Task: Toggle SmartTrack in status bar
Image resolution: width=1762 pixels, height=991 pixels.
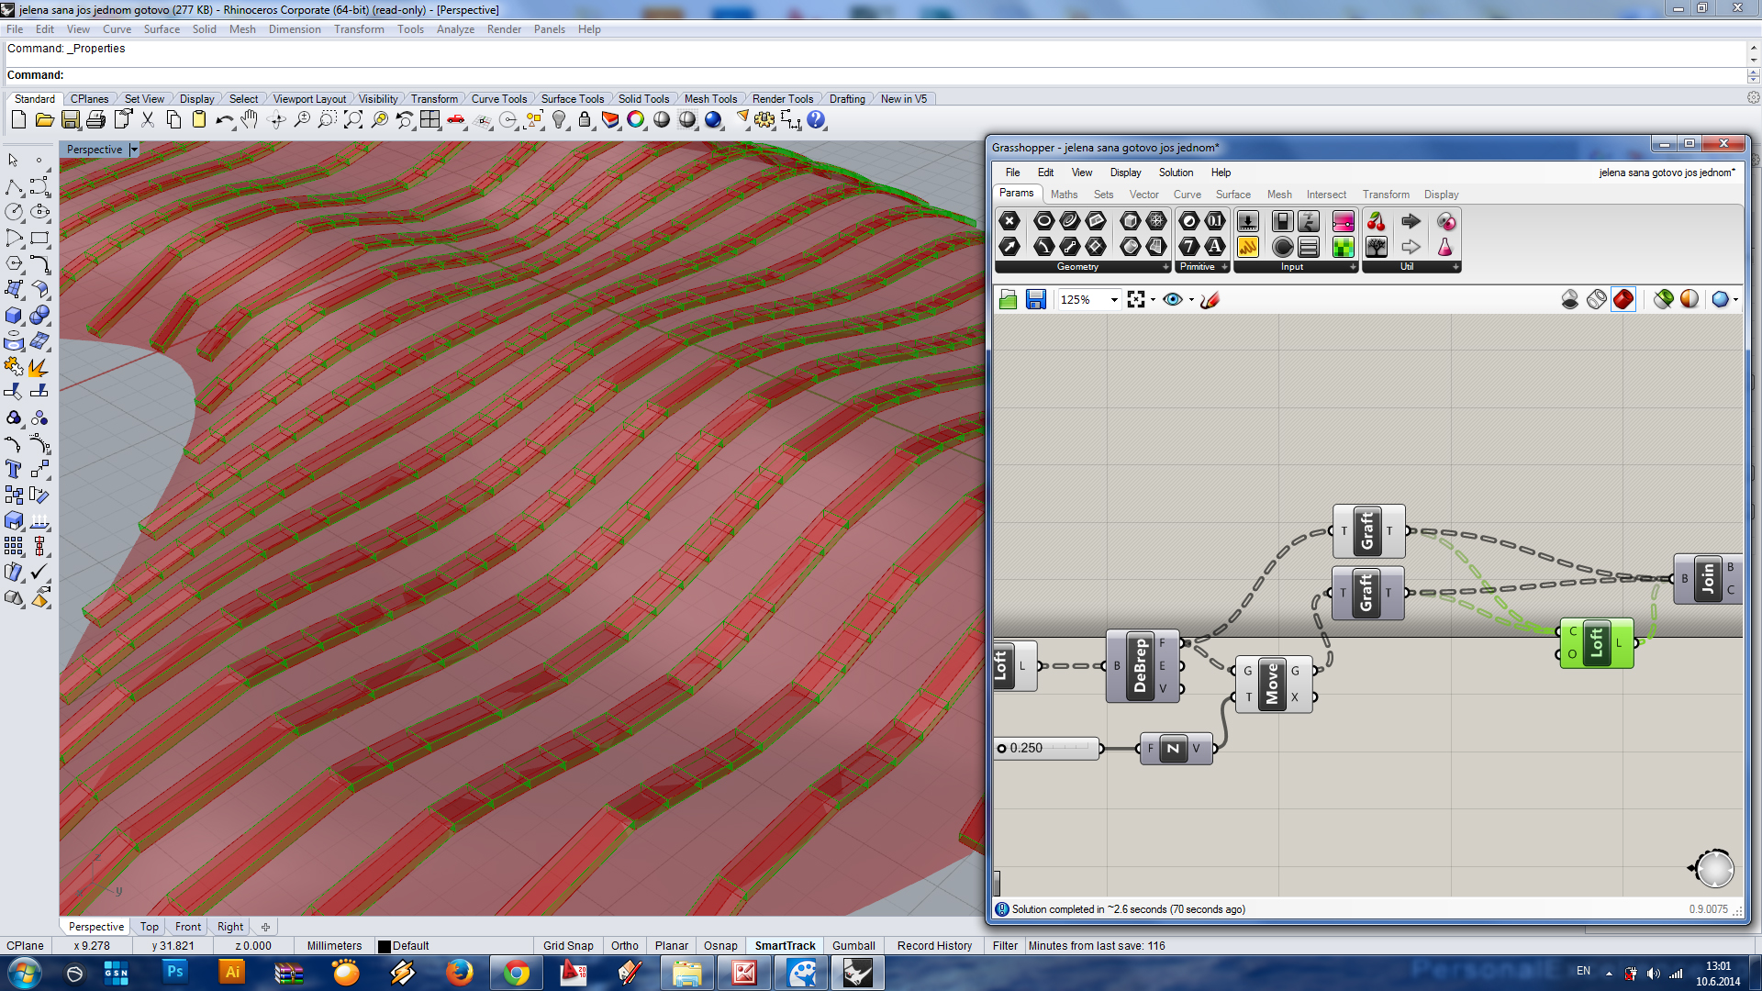Action: pos(785,946)
